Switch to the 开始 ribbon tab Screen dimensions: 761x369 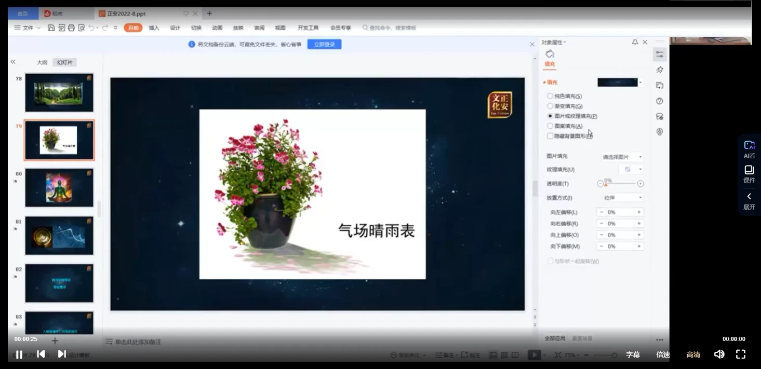point(133,28)
